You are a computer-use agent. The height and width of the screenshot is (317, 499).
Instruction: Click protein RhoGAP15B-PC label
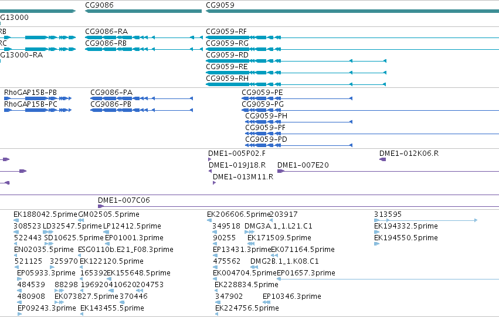coord(30,104)
